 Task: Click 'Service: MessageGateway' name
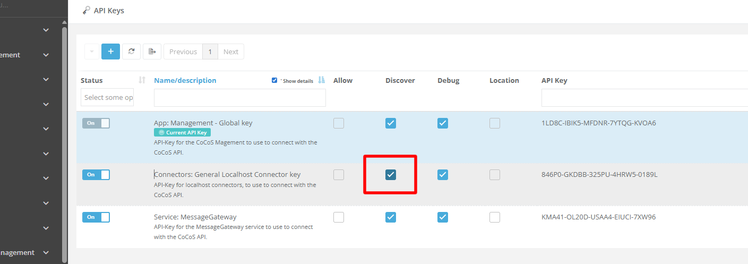point(195,217)
